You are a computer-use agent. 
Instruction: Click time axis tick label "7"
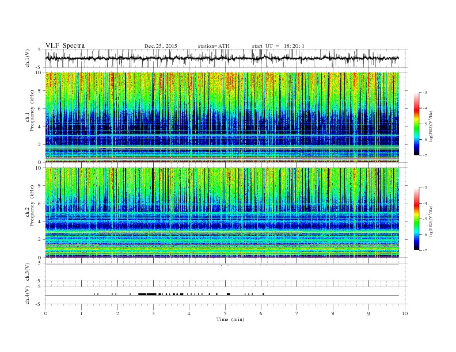tap(297, 313)
